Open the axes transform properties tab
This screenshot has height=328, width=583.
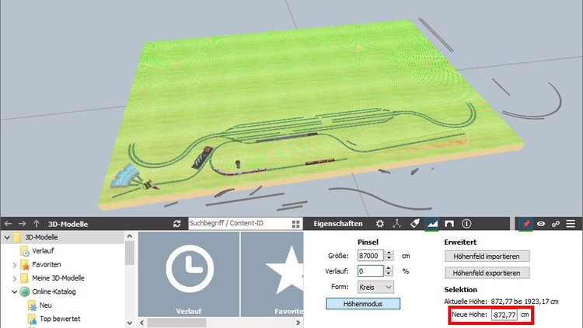pyautogui.click(x=396, y=224)
